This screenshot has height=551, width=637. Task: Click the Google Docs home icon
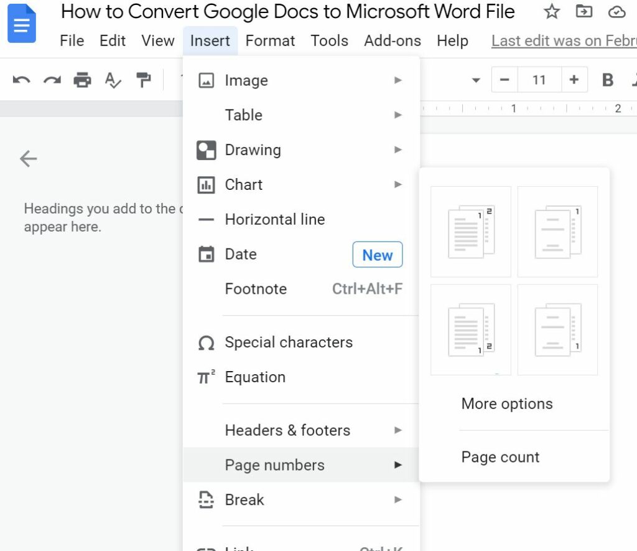pyautogui.click(x=22, y=23)
